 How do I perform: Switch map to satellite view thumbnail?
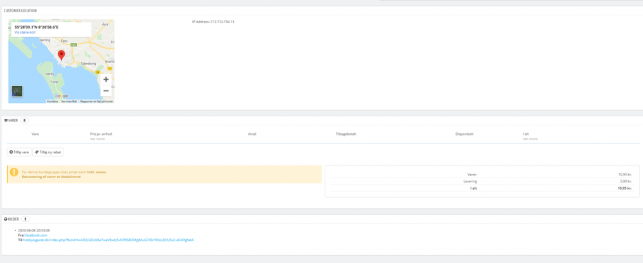tap(17, 91)
